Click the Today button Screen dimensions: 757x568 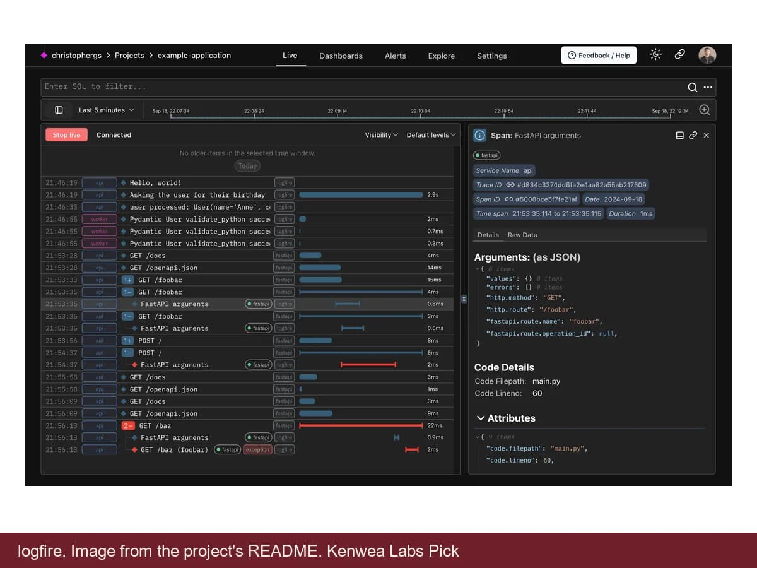247,166
